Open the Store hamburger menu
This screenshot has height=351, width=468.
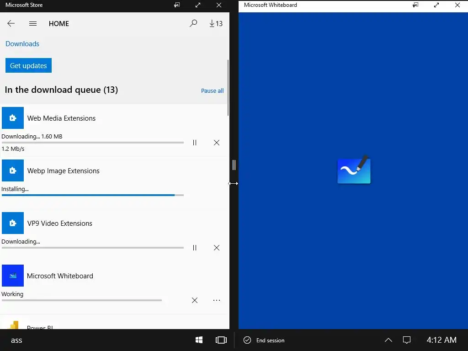[33, 24]
